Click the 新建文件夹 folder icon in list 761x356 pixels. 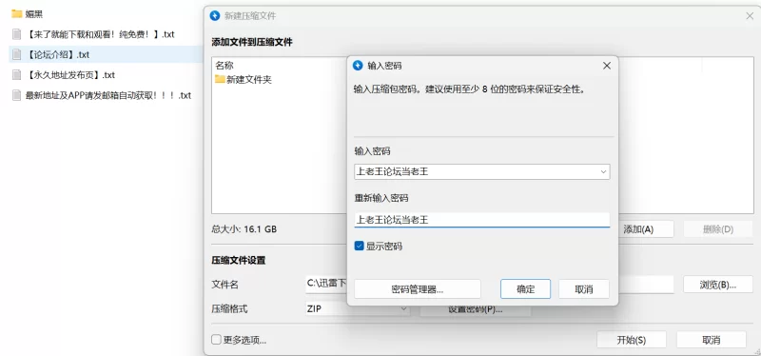pyautogui.click(x=220, y=79)
